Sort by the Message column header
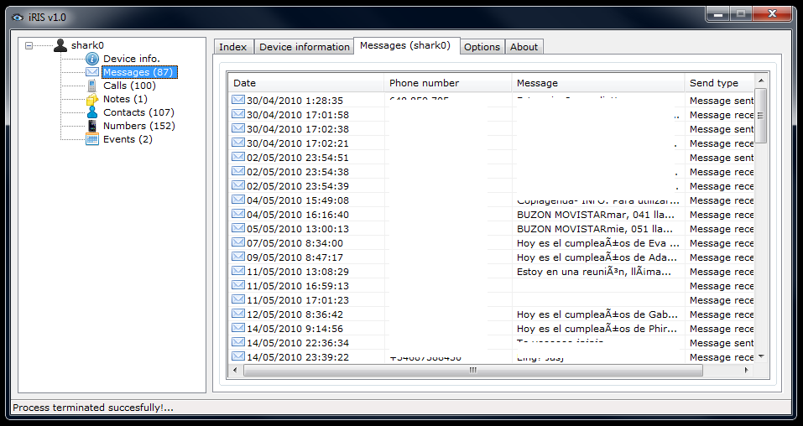The height and width of the screenshot is (426, 803). coord(597,83)
